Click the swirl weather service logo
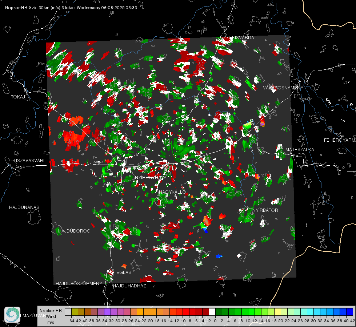Viewport: 356px width, 327px height. (x=12, y=315)
